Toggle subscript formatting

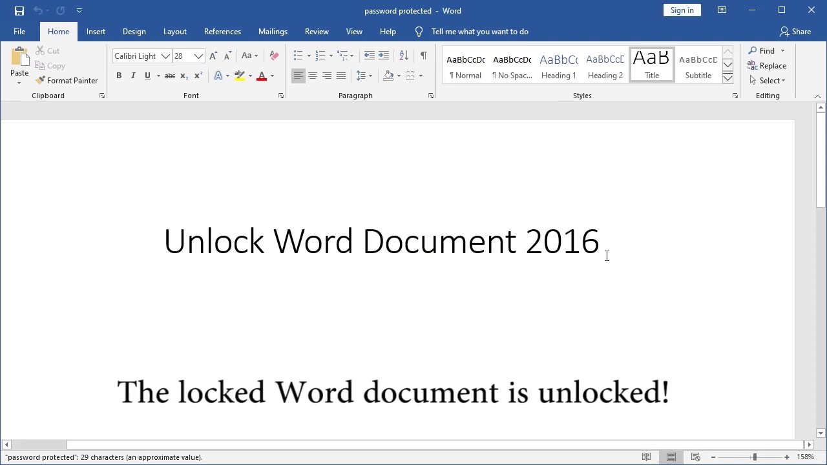(184, 76)
